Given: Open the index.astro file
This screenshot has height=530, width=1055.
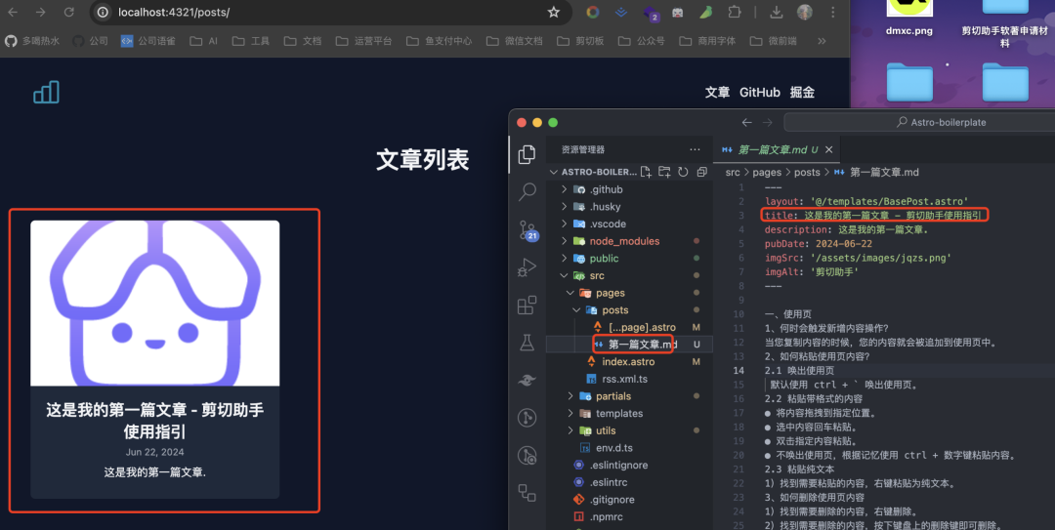Looking at the screenshot, I should tap(627, 362).
